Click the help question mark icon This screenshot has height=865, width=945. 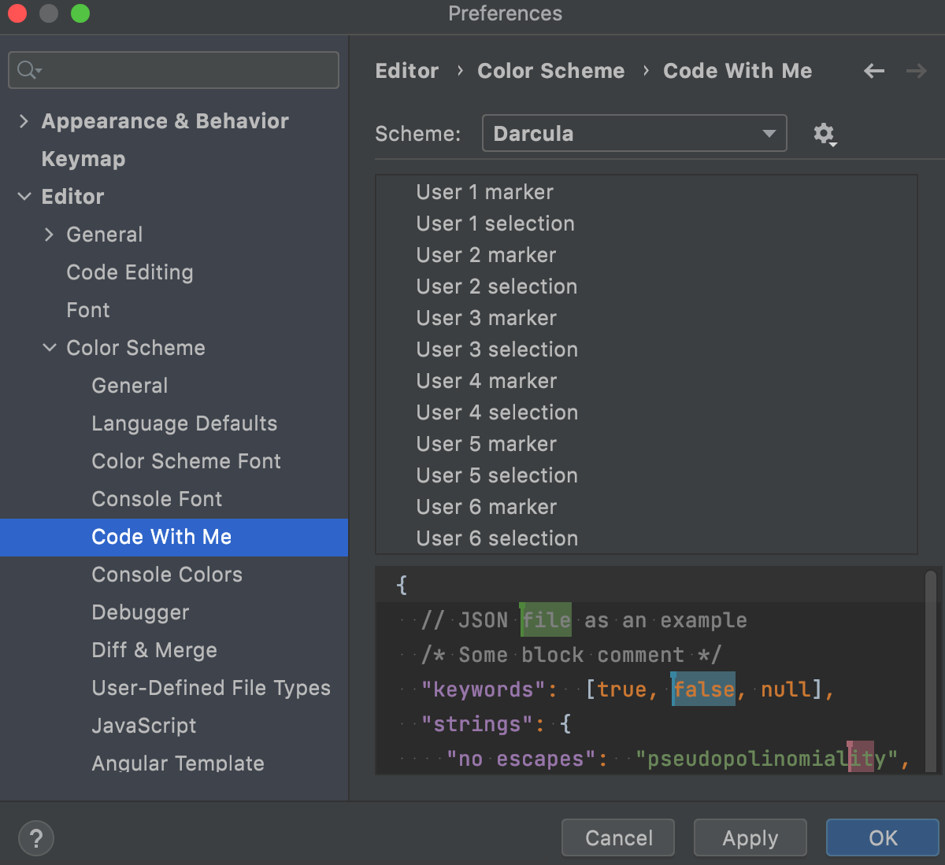35,837
